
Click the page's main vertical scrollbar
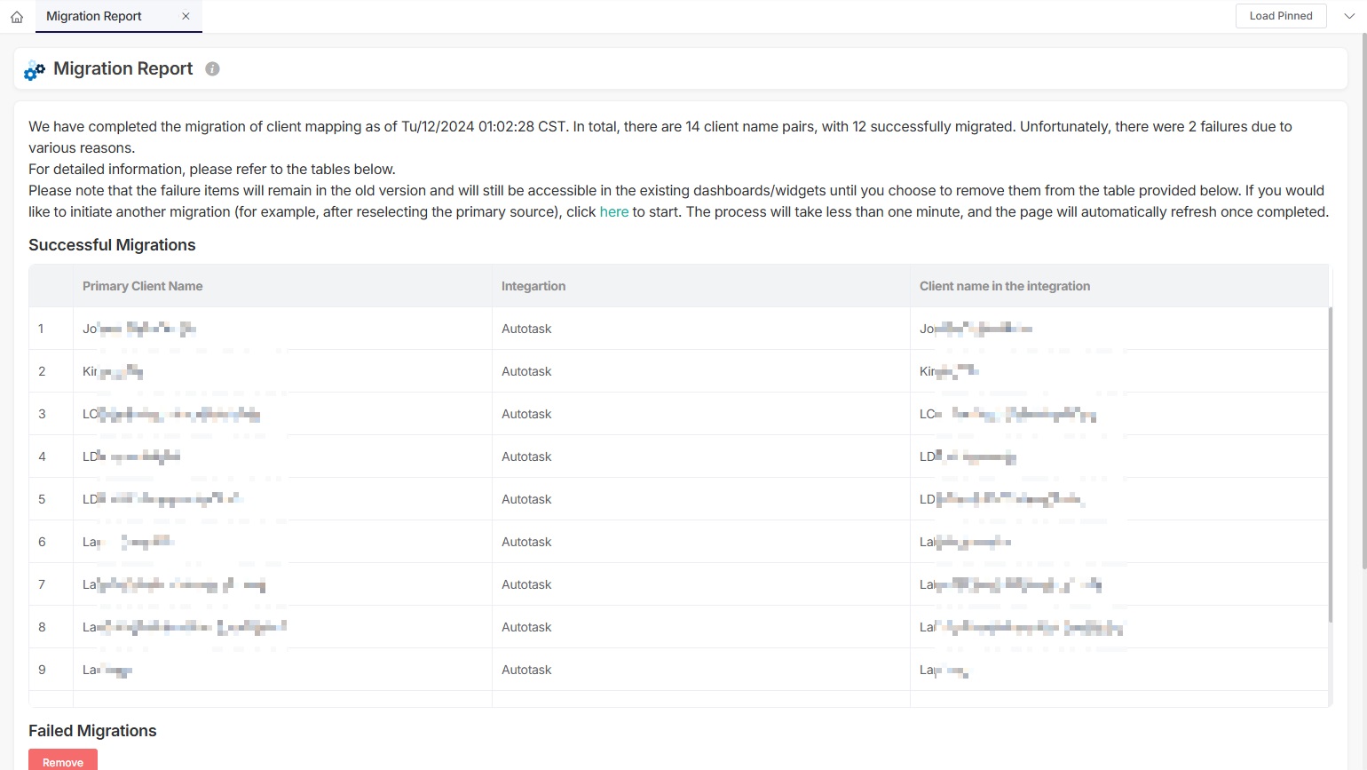pyautogui.click(x=1363, y=302)
